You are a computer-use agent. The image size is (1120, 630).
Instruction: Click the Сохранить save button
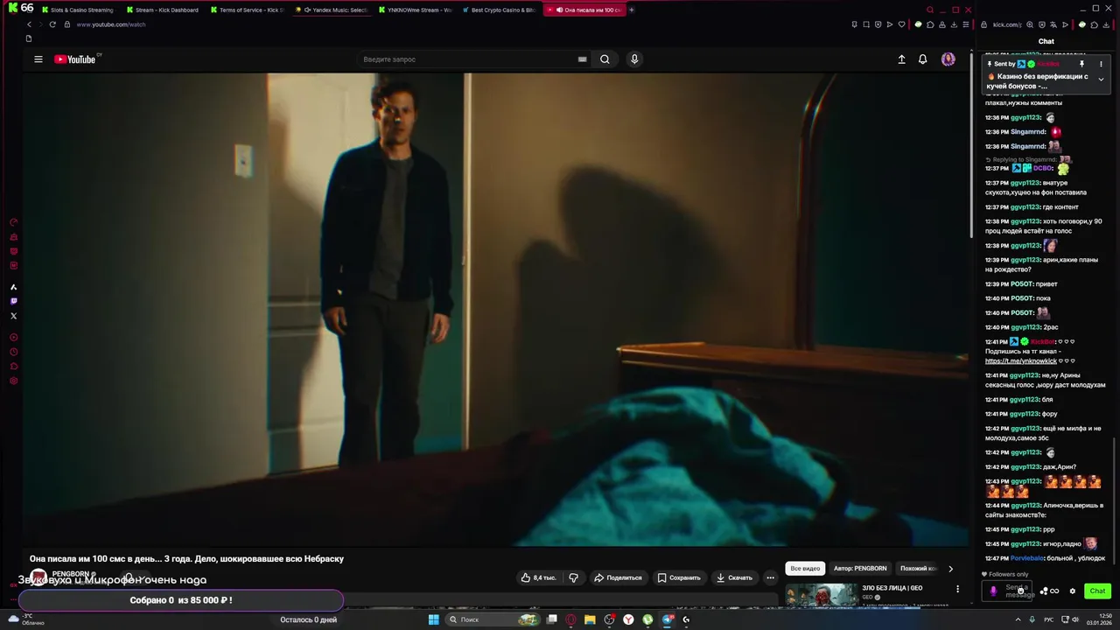(x=679, y=577)
